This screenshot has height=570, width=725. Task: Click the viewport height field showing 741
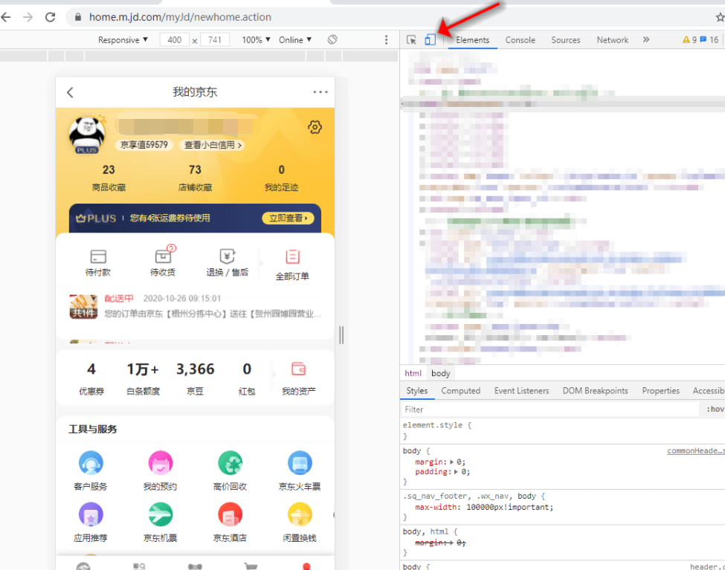click(215, 39)
